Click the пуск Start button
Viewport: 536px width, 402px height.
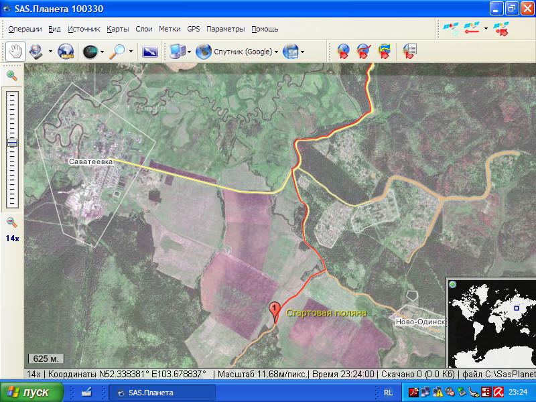pyautogui.click(x=32, y=393)
